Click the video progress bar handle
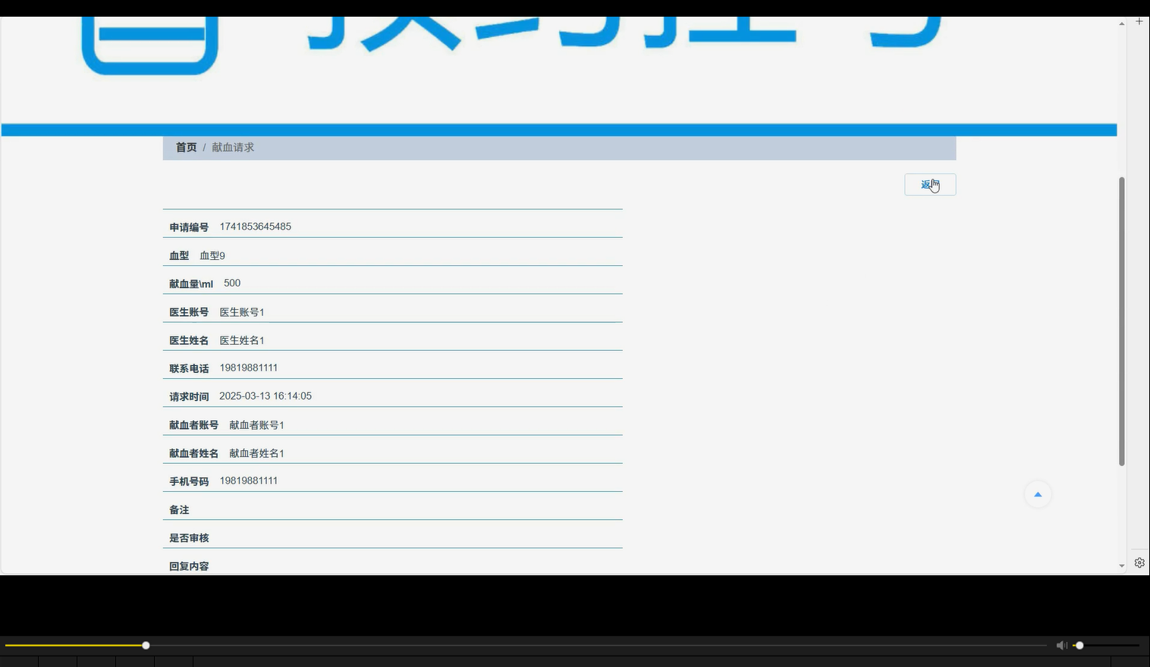The height and width of the screenshot is (667, 1150). tap(146, 645)
